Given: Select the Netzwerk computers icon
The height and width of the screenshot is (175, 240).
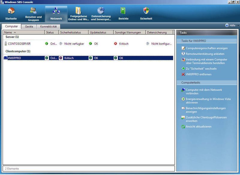Looking at the screenshot, I should (56, 11).
